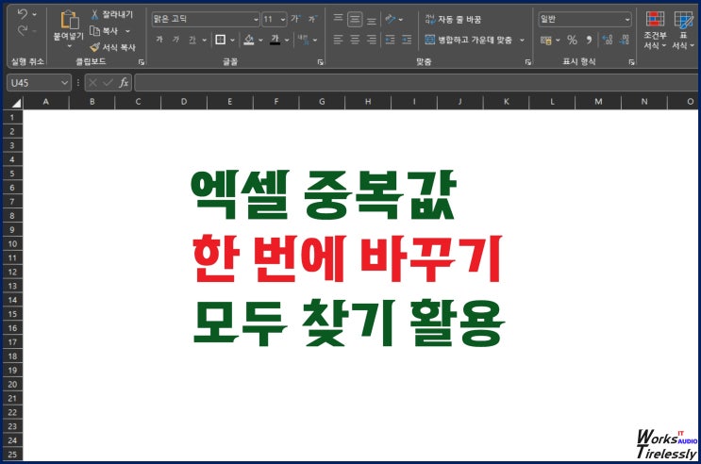This screenshot has height=464, width=701.
Task: Click the fill color paint bucket icon
Action: [249, 40]
